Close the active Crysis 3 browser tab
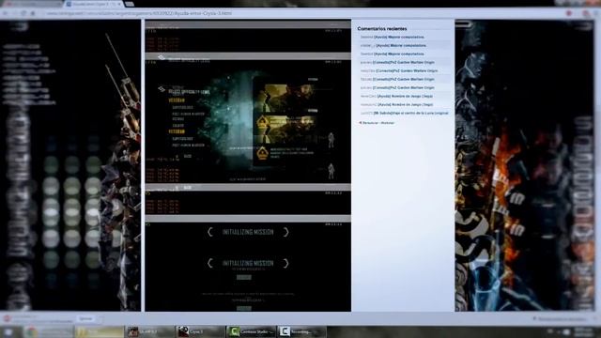The width and height of the screenshot is (601, 338). click(119, 4)
